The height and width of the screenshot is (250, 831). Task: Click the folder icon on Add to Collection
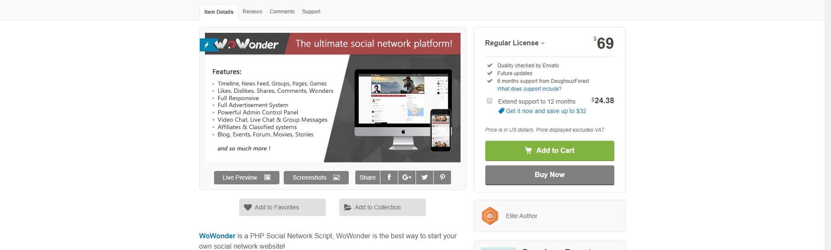348,207
